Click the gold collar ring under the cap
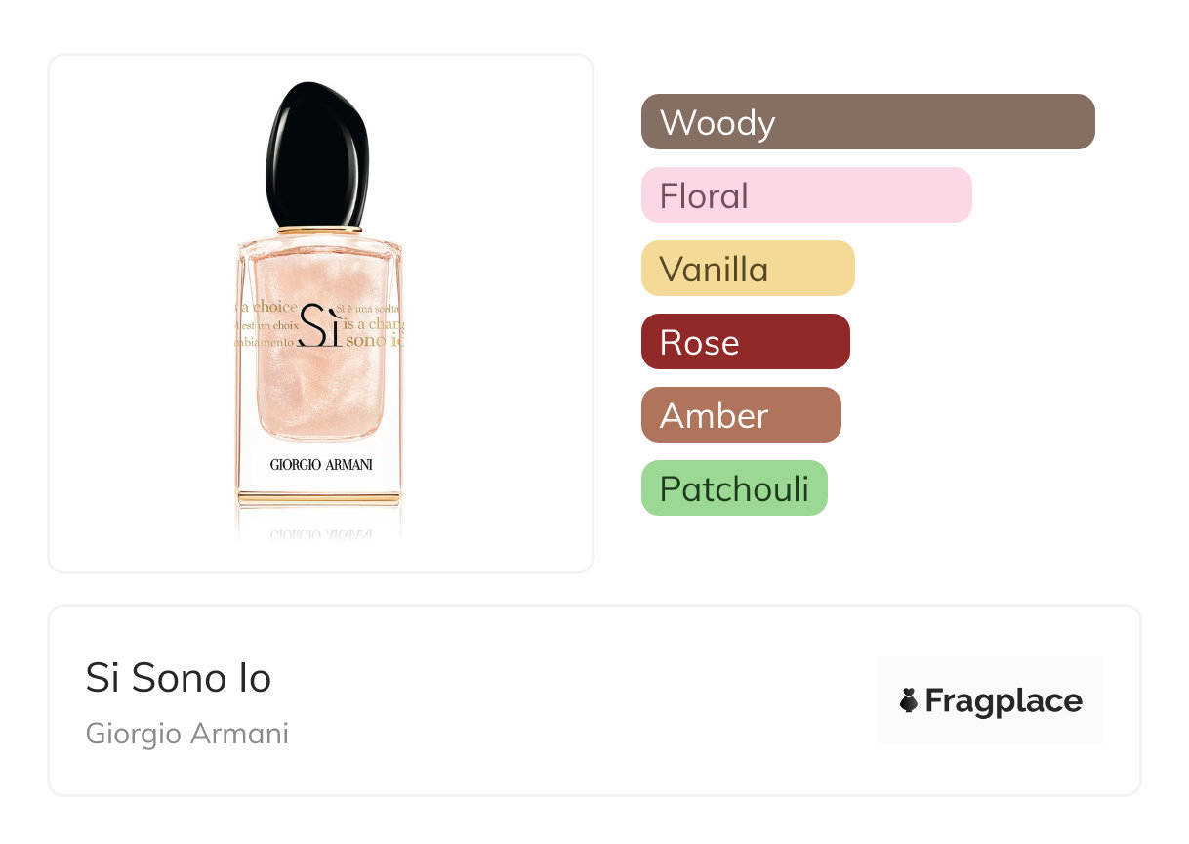This screenshot has height=844, width=1189. (x=319, y=231)
